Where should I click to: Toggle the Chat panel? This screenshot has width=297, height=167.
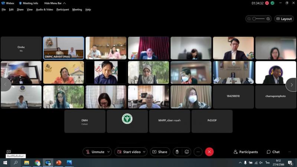point(273,152)
